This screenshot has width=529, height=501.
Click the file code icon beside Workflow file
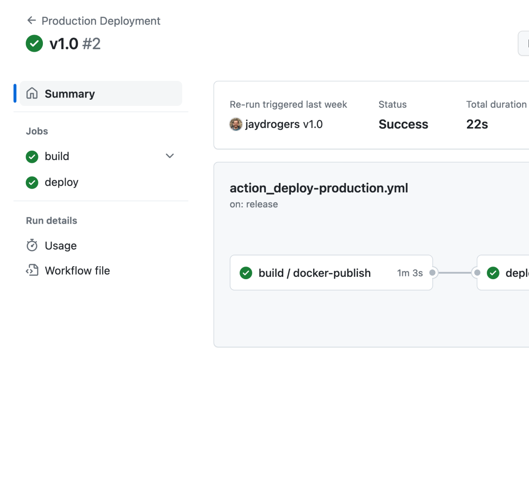[32, 270]
